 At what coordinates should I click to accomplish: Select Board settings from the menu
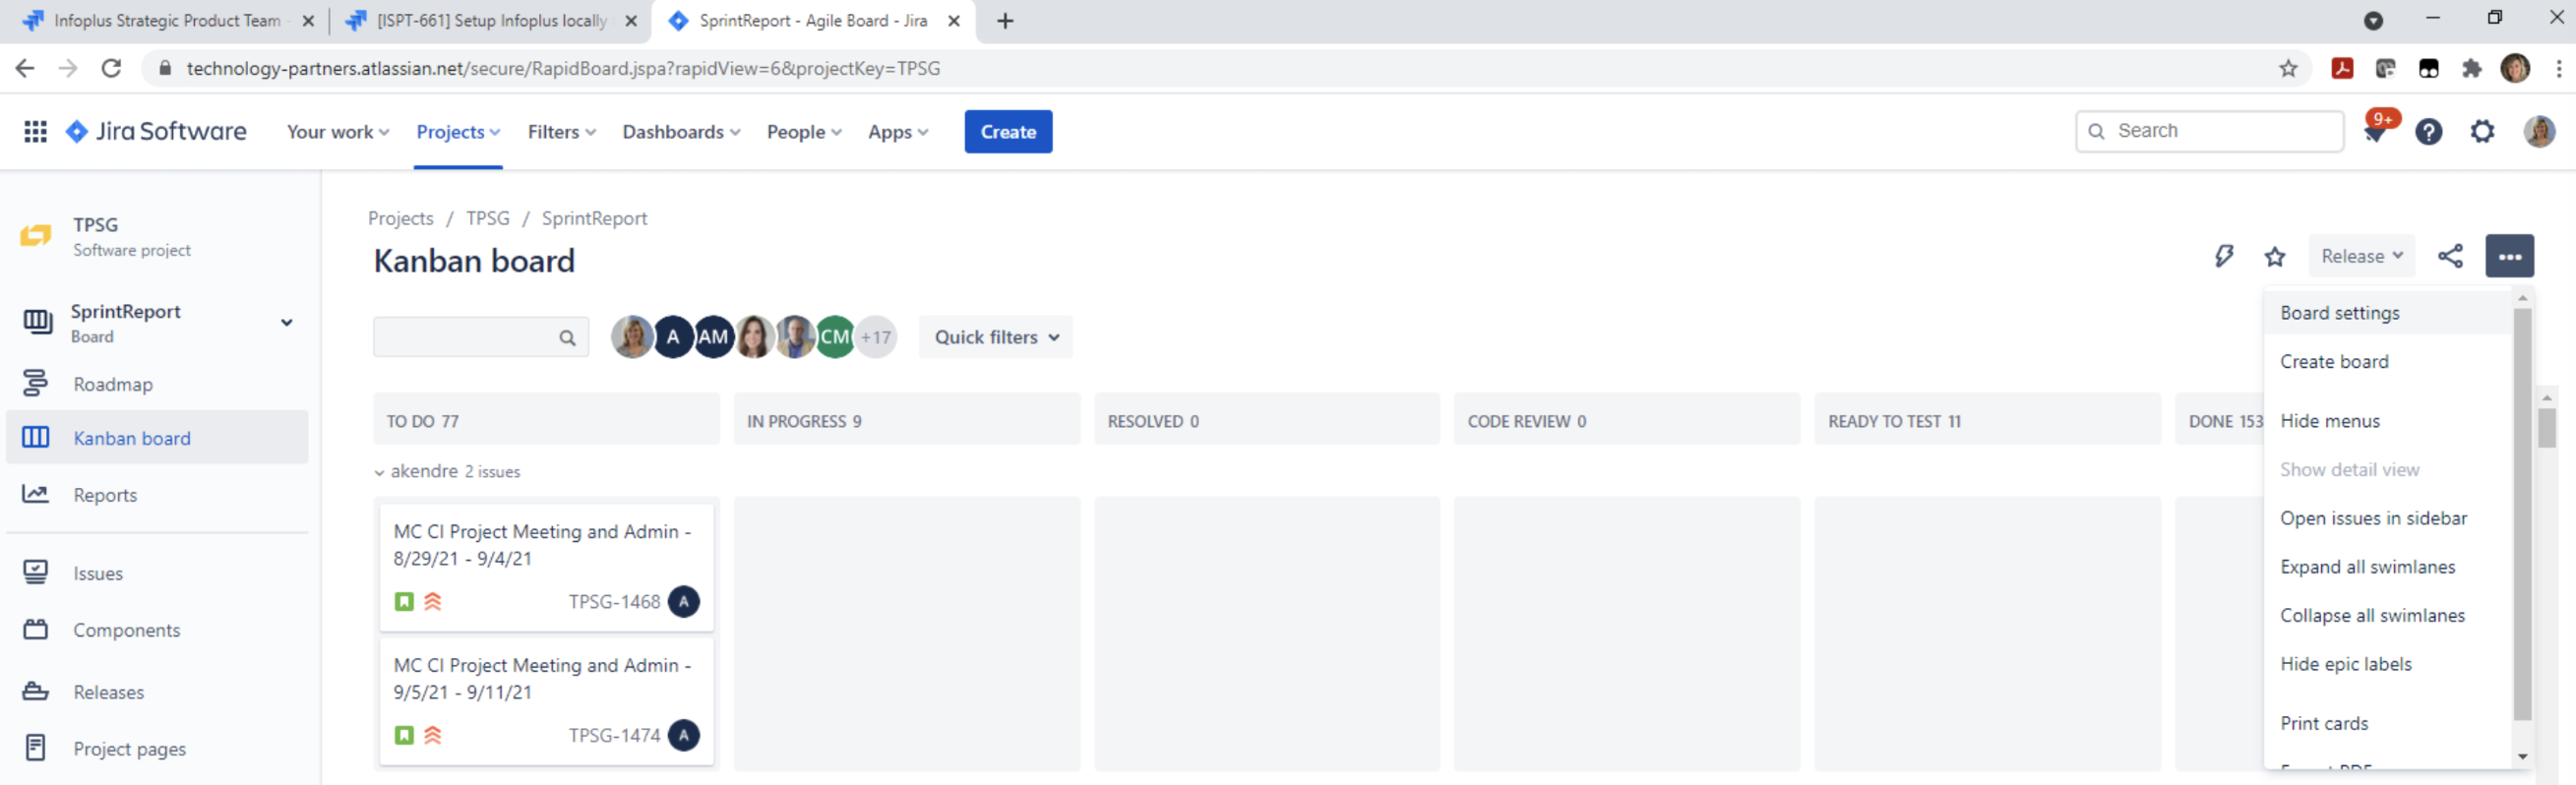coord(2388,313)
